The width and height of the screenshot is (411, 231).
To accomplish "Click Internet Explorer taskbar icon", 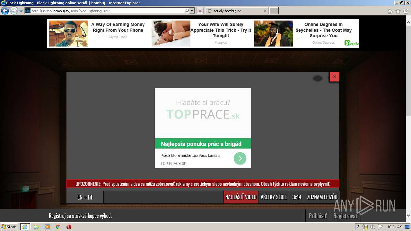I will pos(25,227).
